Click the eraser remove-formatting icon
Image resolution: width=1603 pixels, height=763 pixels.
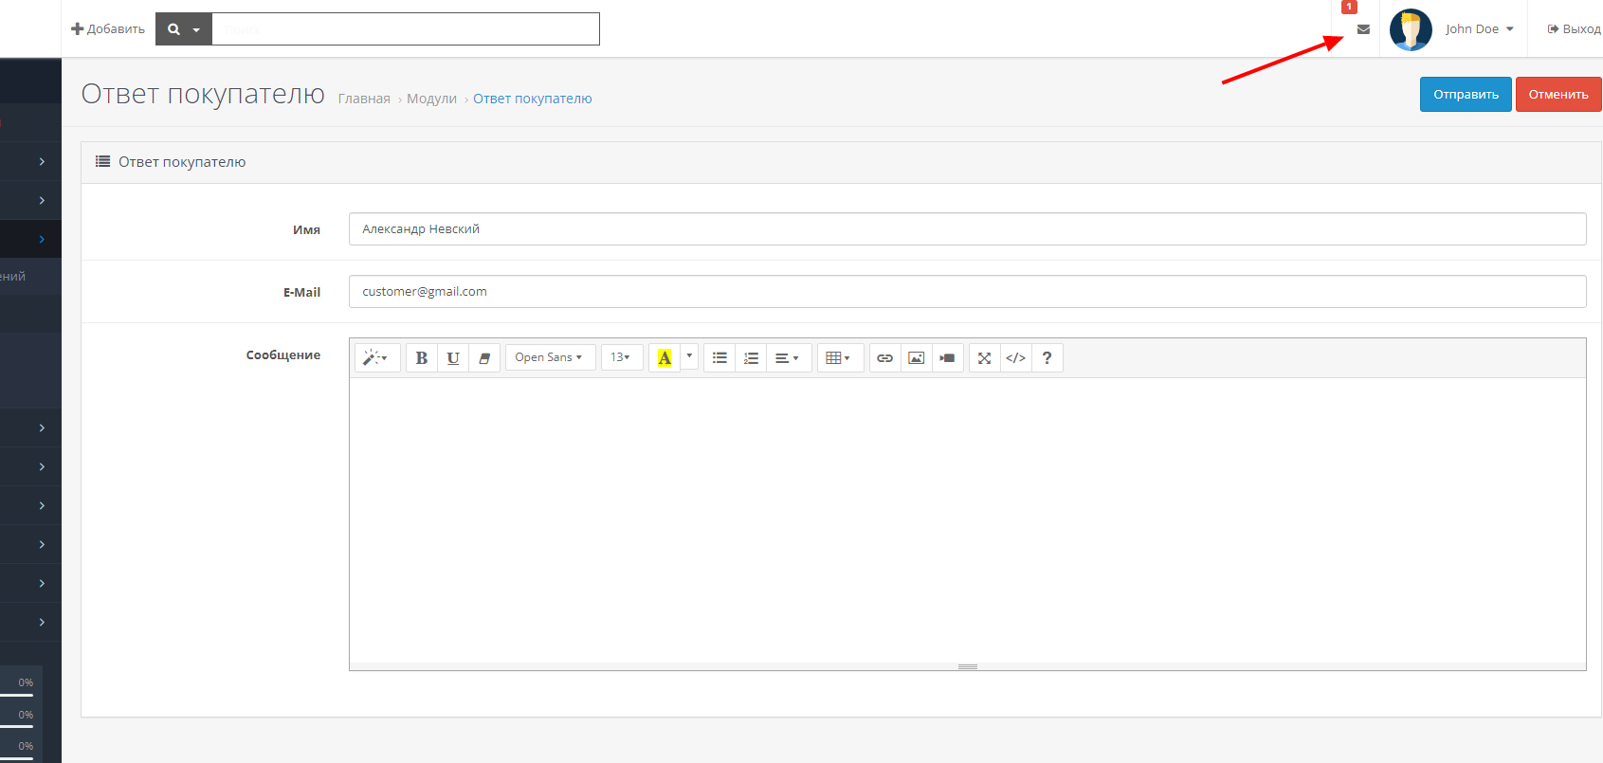484,358
